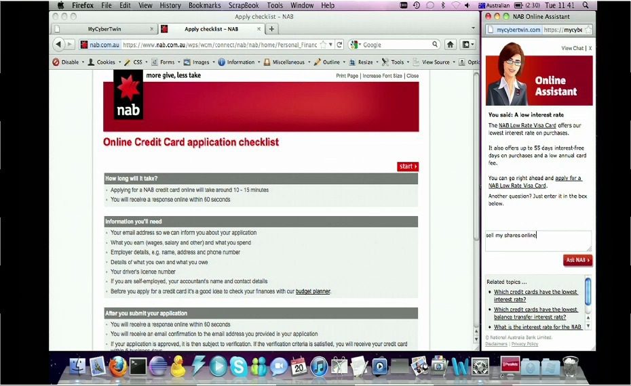Click the magnifier icon in Google search box

tap(435, 45)
